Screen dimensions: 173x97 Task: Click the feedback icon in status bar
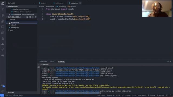(167, 95)
